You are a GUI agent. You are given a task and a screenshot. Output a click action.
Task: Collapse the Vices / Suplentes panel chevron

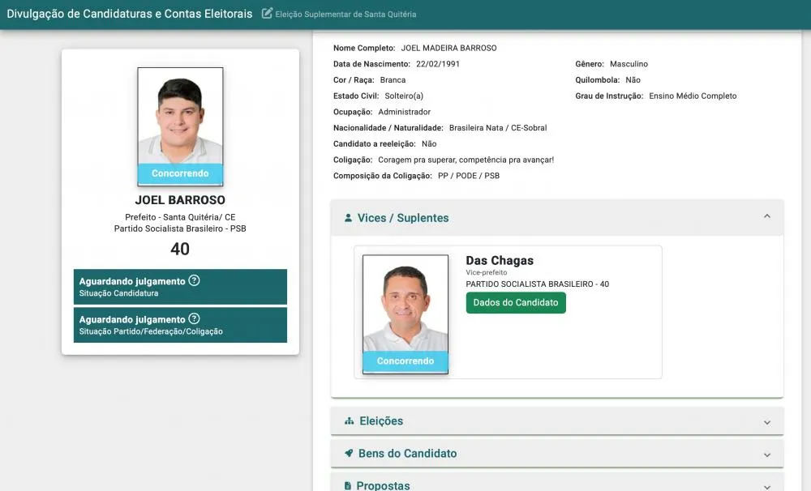766,217
